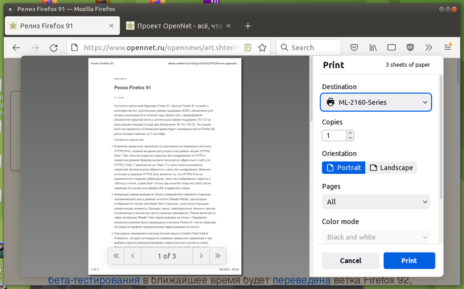
Task: Click the blue Print button
Action: coord(409,261)
